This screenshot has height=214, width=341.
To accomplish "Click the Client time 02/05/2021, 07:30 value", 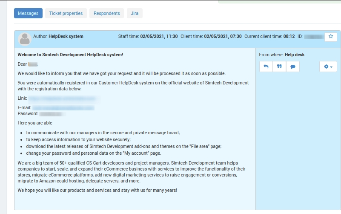I will click(223, 36).
